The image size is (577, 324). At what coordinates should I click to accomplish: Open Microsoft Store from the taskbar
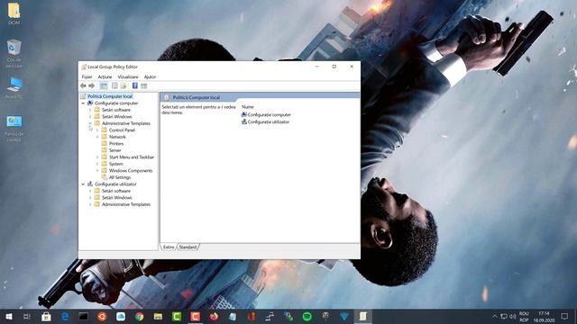[x=46, y=316]
